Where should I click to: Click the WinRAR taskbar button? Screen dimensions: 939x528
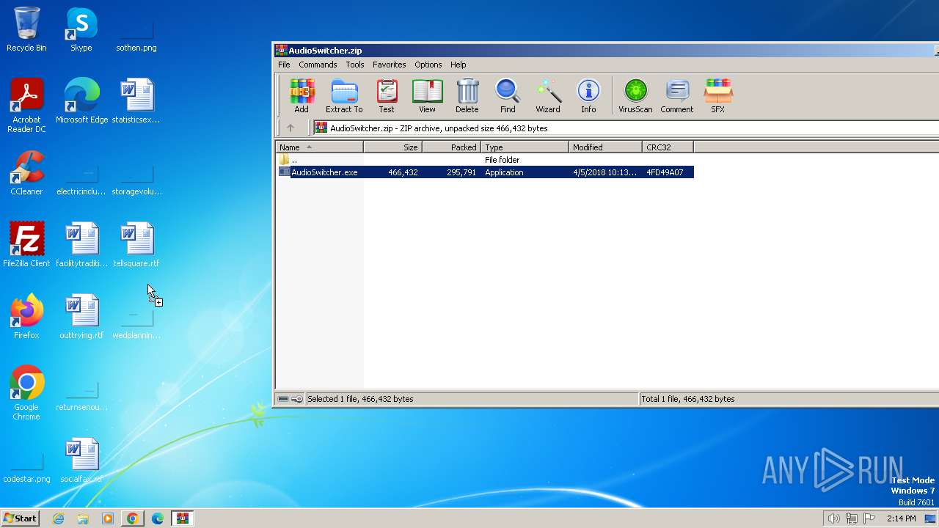point(182,518)
